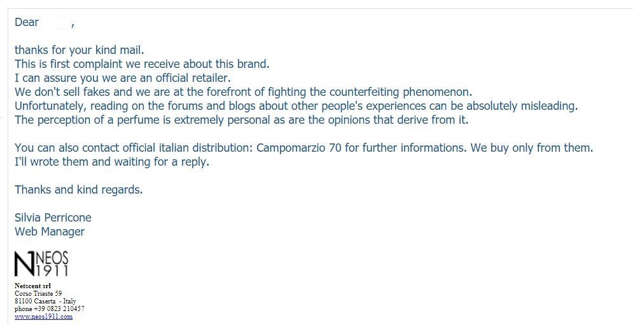Click the "81100 Caserta - Italy" line
Image resolution: width=633 pixels, height=325 pixels.
(x=45, y=302)
